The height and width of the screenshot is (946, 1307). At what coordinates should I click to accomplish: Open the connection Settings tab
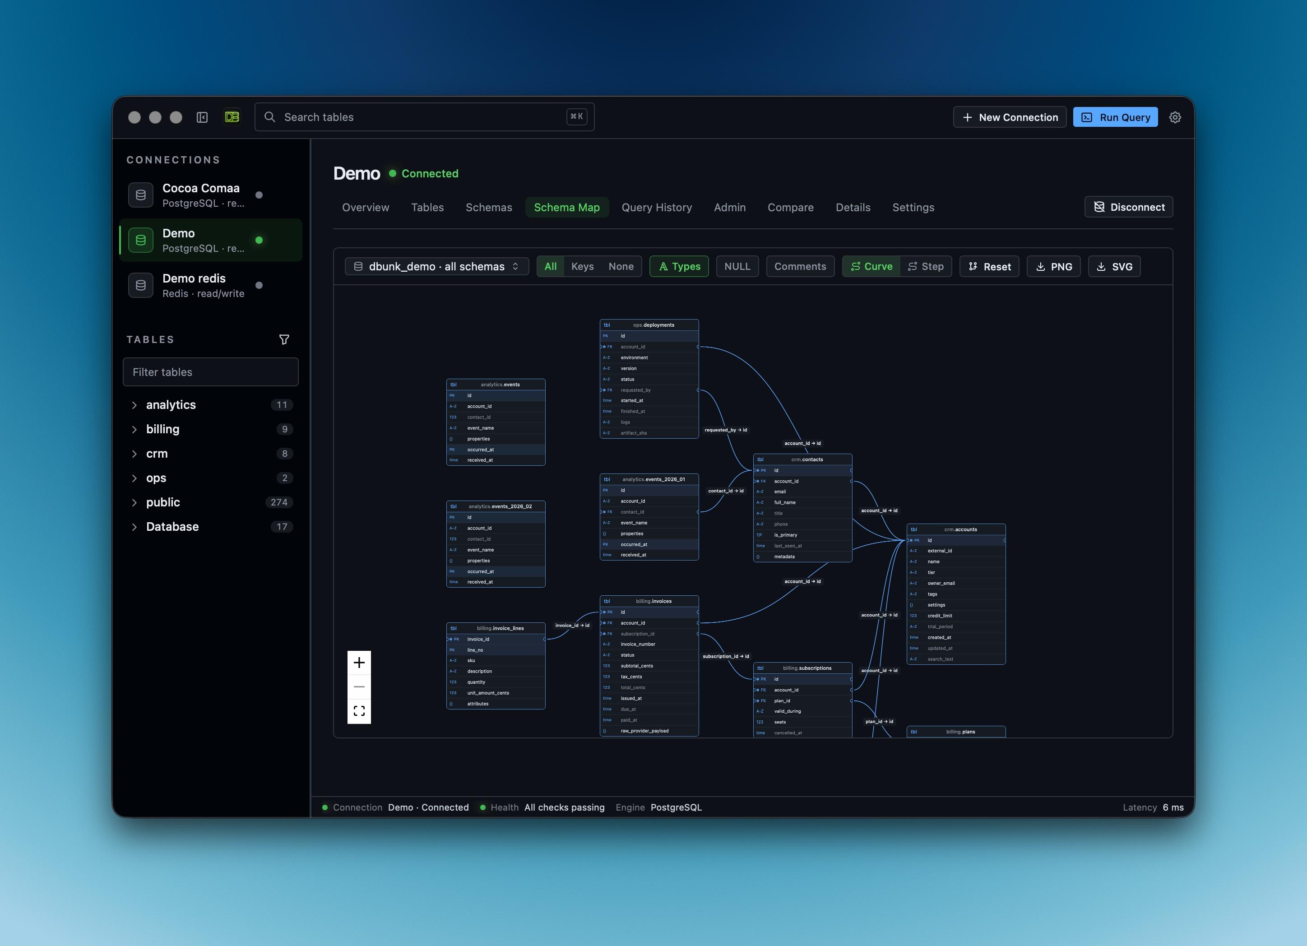(x=913, y=208)
